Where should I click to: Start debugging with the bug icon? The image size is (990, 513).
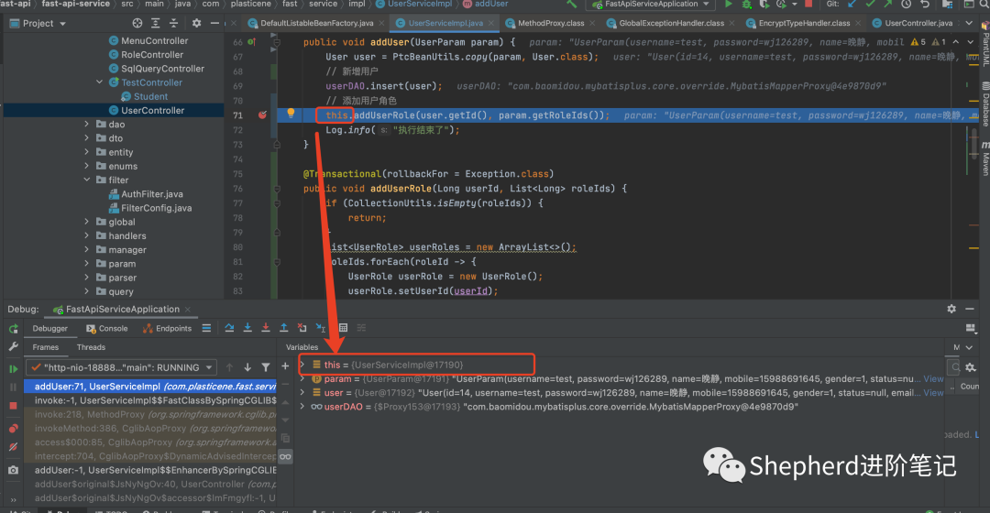pyautogui.click(x=747, y=4)
